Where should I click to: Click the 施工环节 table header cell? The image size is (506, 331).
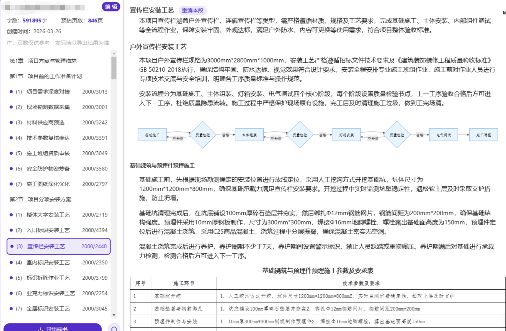(x=184, y=283)
